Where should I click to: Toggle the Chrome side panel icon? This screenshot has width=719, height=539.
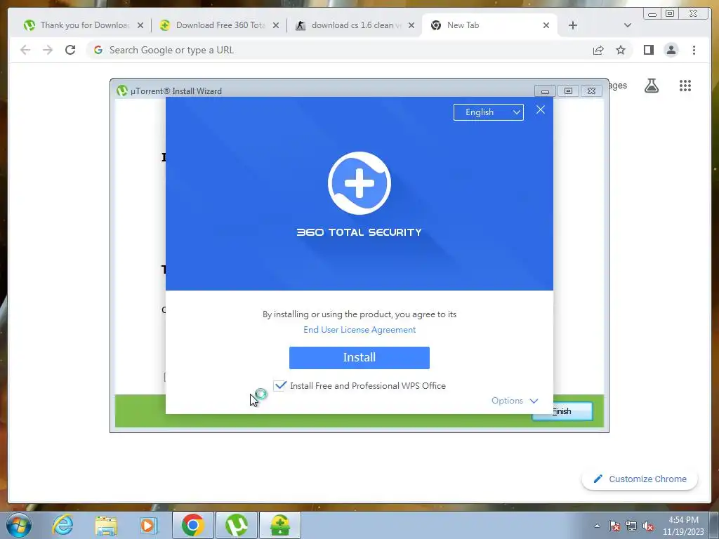click(648, 50)
